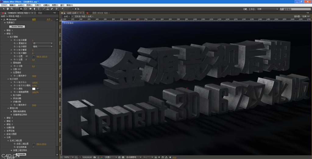Click the grid and guide options icon

tap(76, 157)
